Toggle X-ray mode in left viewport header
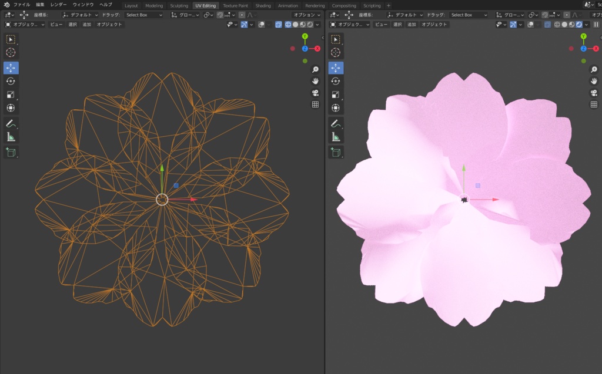Screen dimensions: 602x374 point(279,25)
